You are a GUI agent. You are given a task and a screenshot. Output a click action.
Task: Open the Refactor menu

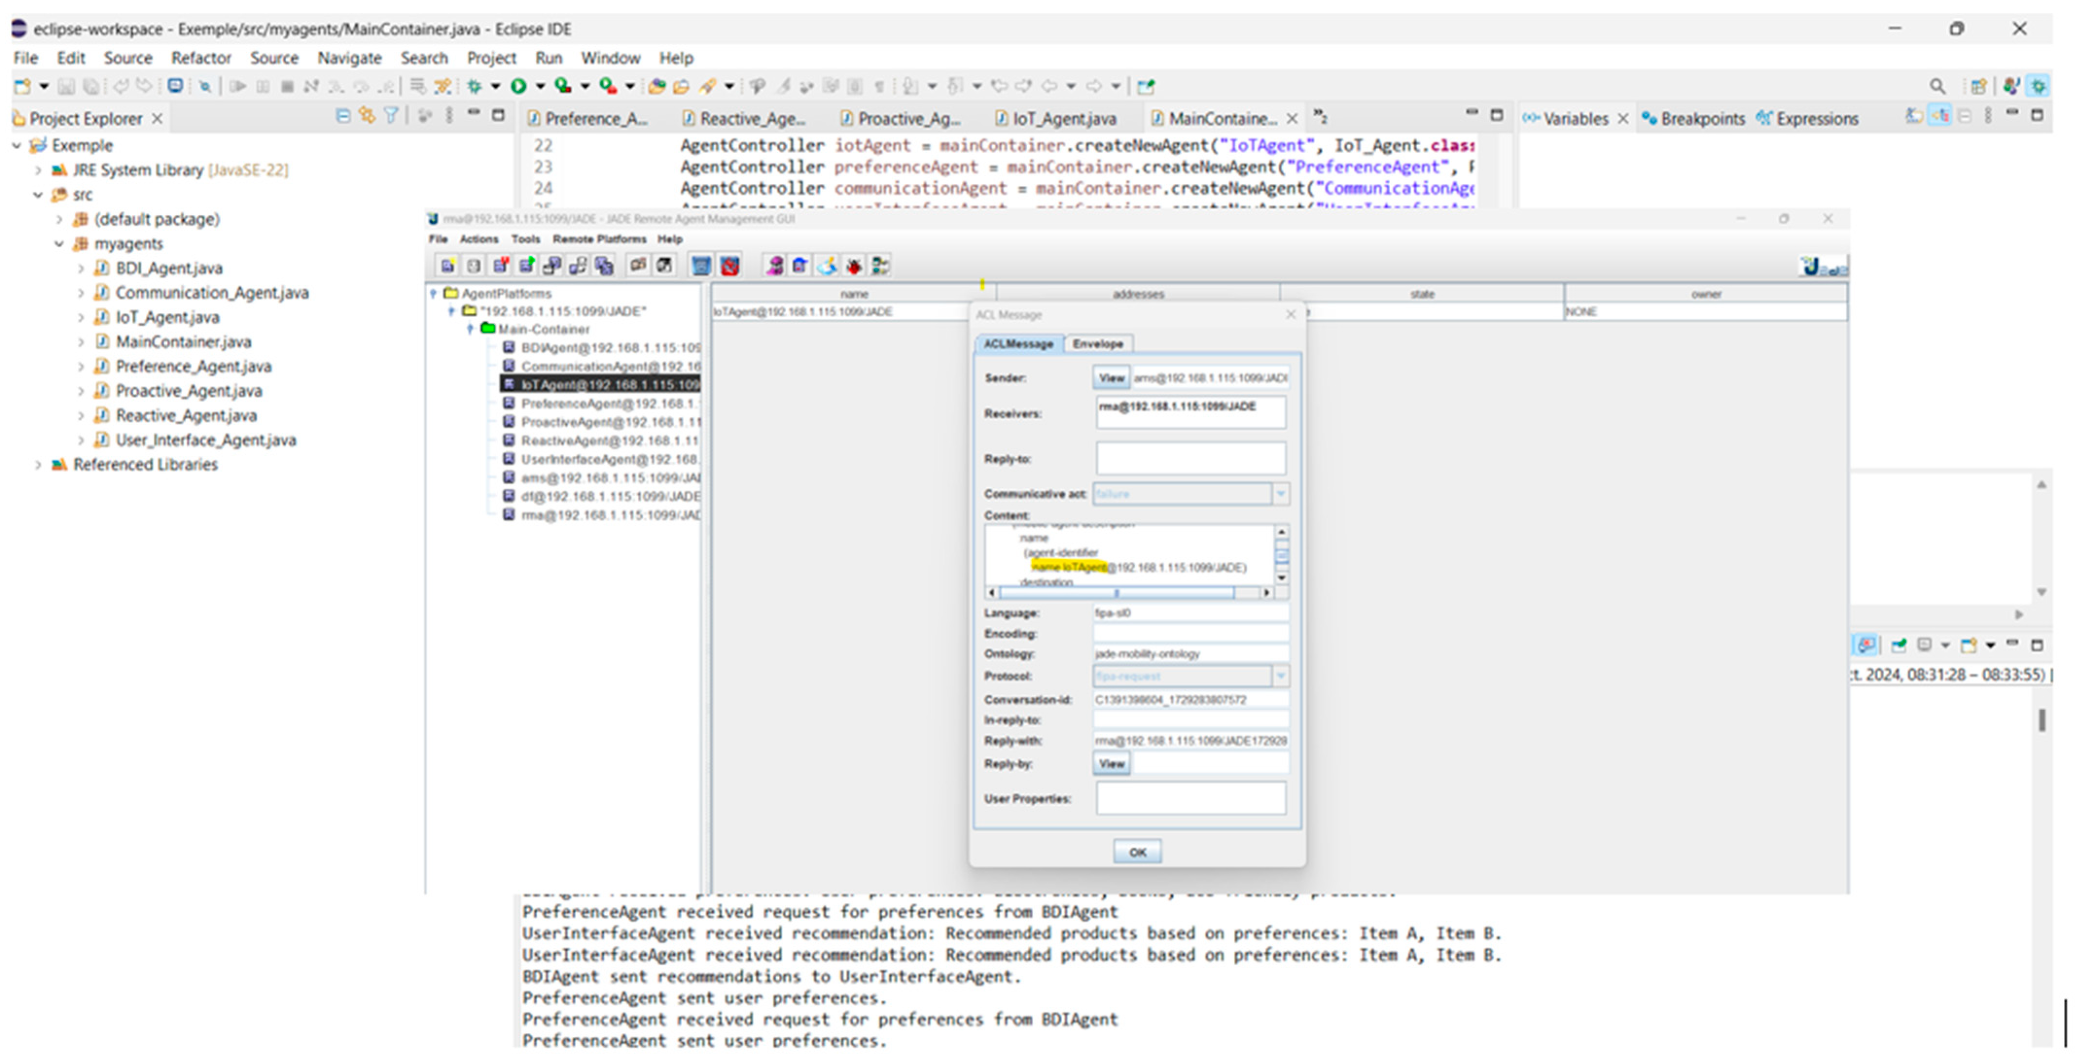[x=201, y=58]
